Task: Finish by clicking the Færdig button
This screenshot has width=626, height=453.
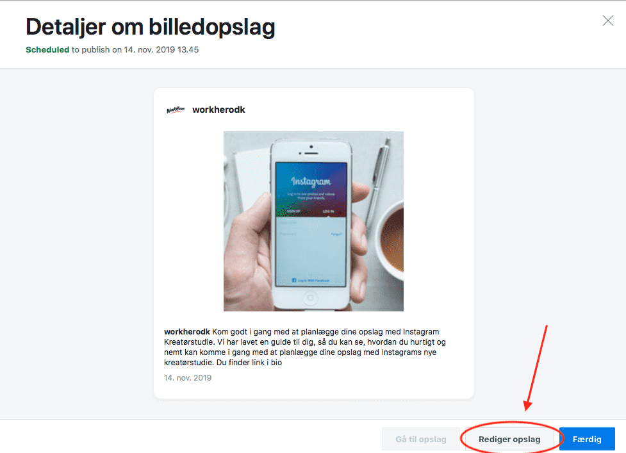Action: click(x=587, y=439)
